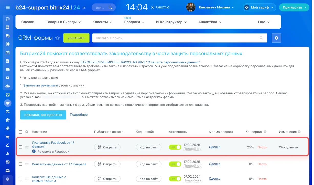Click Код на сайт for Контактные данные от 17 февраля
The image size is (314, 185).
pos(148,164)
